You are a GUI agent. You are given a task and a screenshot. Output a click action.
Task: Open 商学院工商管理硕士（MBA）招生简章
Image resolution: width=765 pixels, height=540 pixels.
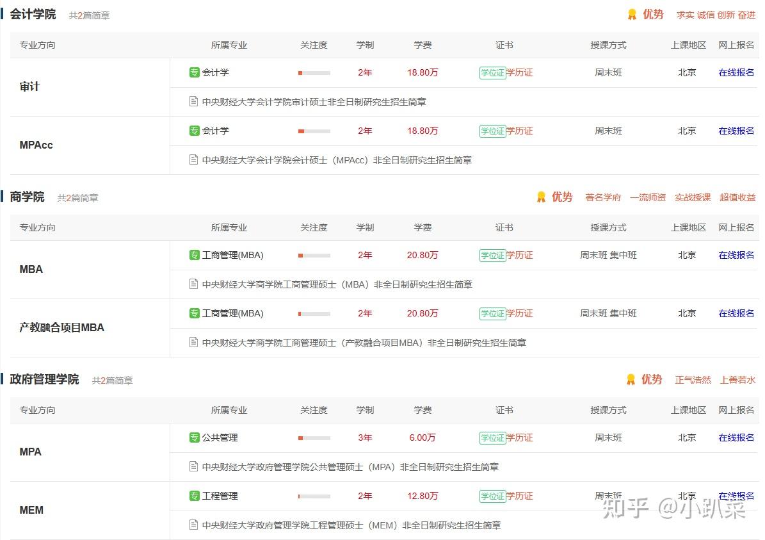(x=337, y=284)
